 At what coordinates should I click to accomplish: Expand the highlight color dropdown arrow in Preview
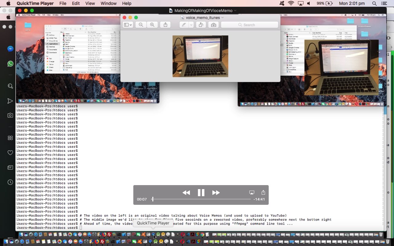point(191,25)
